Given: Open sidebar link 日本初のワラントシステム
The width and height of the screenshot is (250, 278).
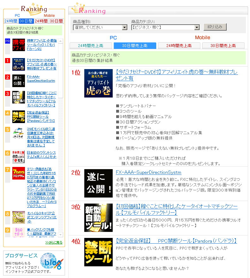Looking at the screenshot, I should pyautogui.click(x=42, y=155).
